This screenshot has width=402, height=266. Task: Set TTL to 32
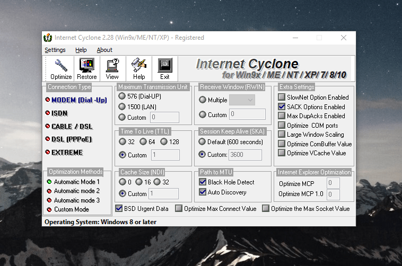pos(123,141)
